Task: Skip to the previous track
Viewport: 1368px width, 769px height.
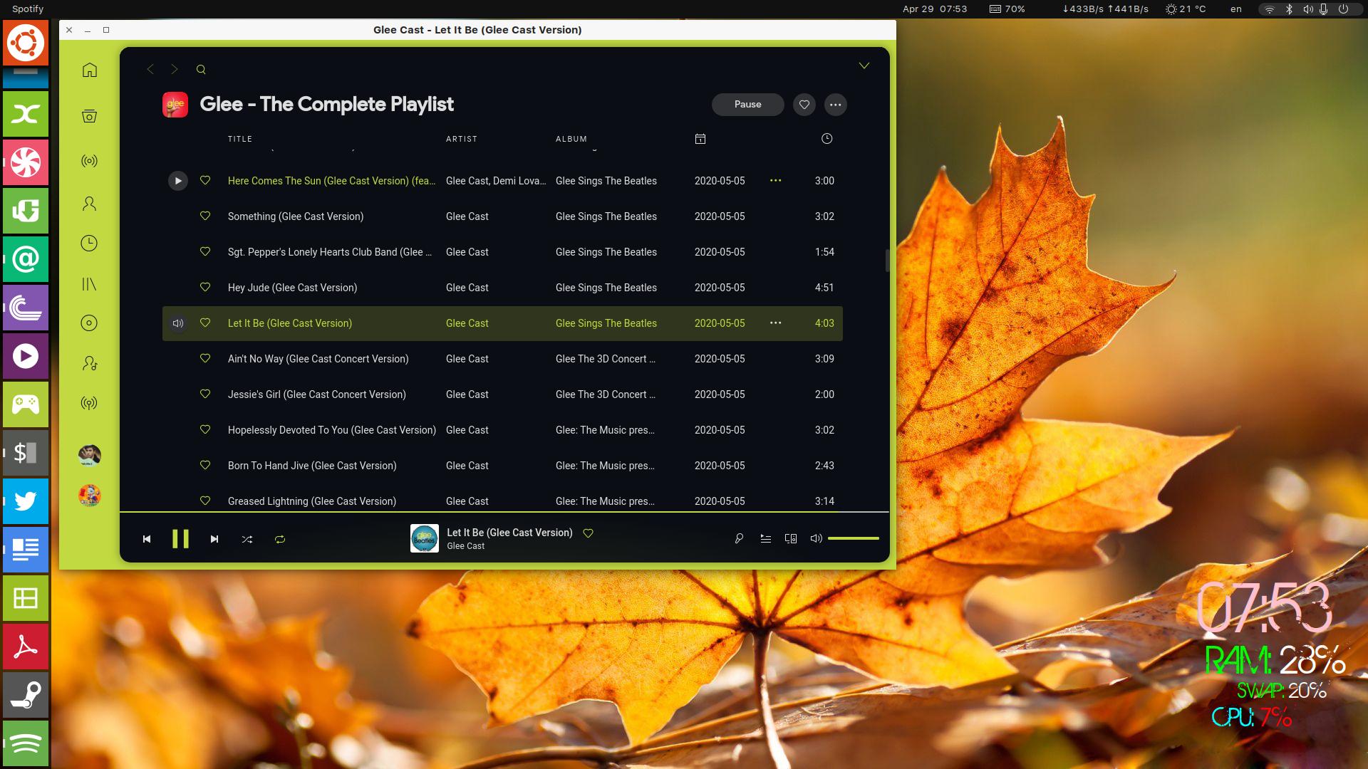Action: (147, 539)
